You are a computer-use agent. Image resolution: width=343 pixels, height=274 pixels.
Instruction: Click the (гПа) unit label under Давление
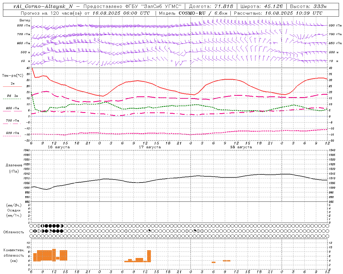(x=14, y=172)
